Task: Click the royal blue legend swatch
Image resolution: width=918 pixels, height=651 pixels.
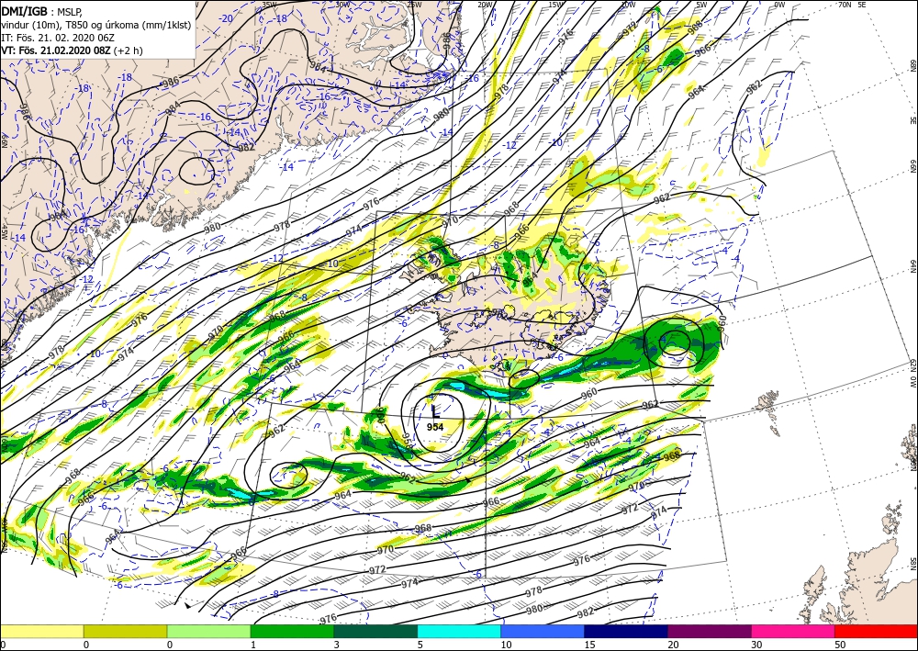Action: tap(543, 631)
